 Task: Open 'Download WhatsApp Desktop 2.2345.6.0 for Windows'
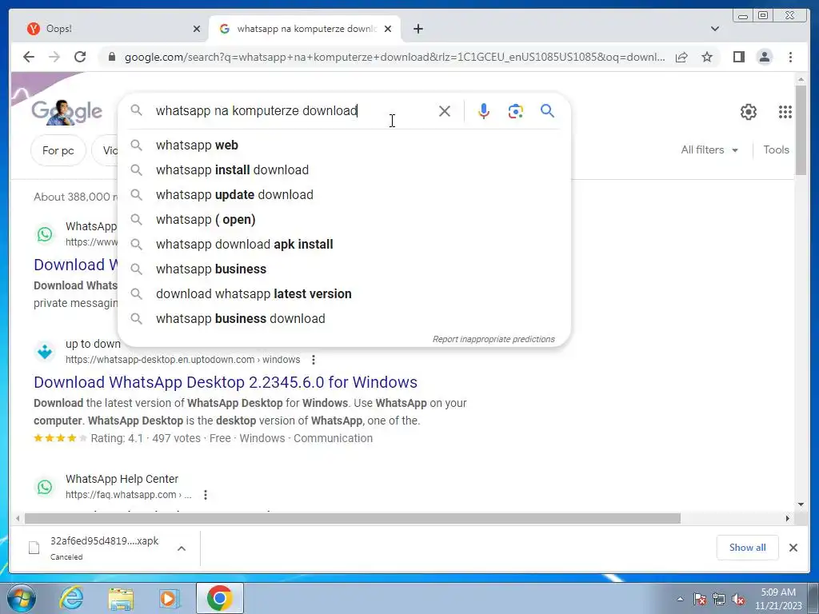[x=225, y=382]
